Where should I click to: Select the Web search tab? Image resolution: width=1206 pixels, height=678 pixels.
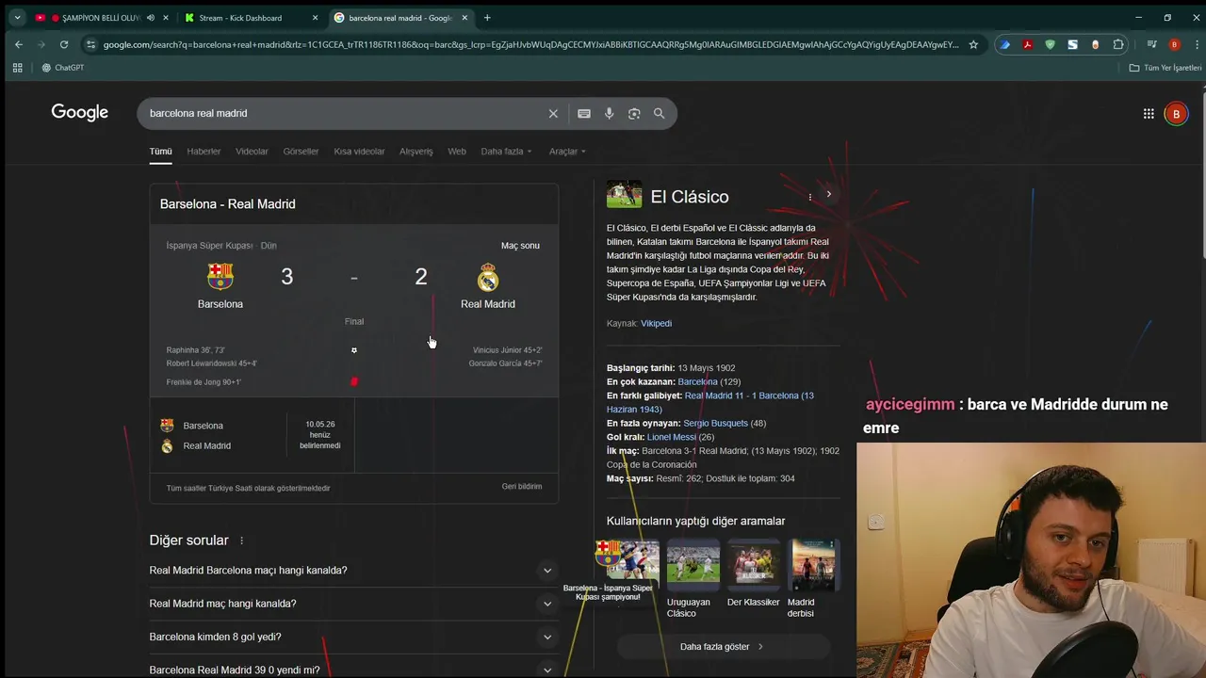point(457,152)
